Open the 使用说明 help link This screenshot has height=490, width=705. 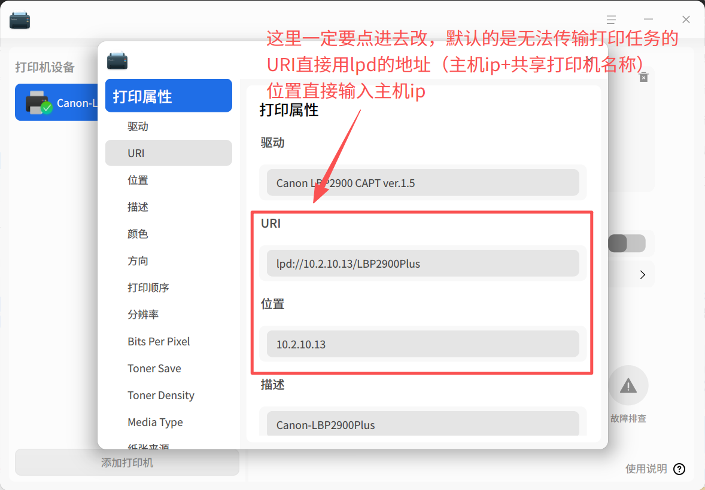point(646,469)
